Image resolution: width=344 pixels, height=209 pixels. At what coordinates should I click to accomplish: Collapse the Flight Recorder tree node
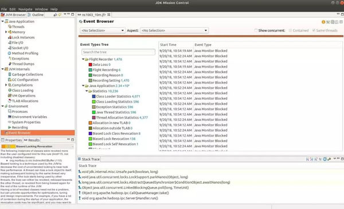(83, 59)
